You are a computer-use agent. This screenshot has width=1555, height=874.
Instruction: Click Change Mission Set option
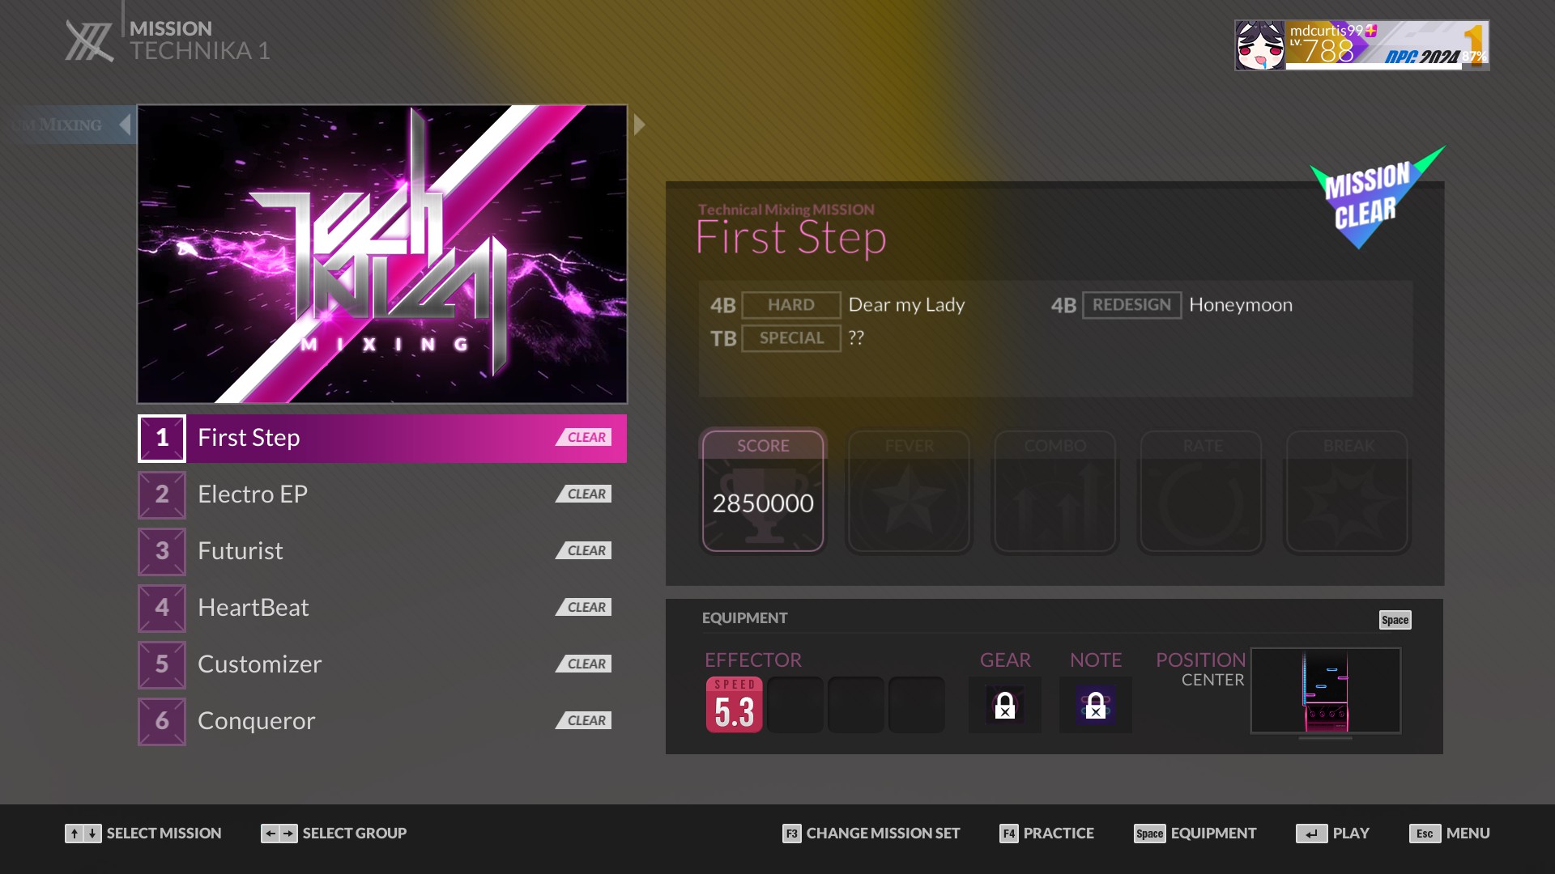[871, 834]
